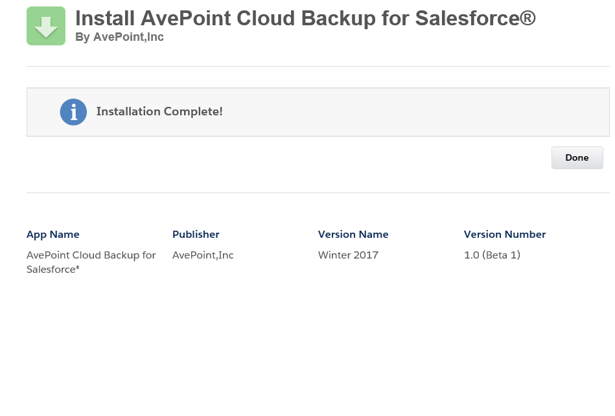Click the 1.0 (Beta 1) version number
This screenshot has width=615, height=416.
[x=492, y=255]
